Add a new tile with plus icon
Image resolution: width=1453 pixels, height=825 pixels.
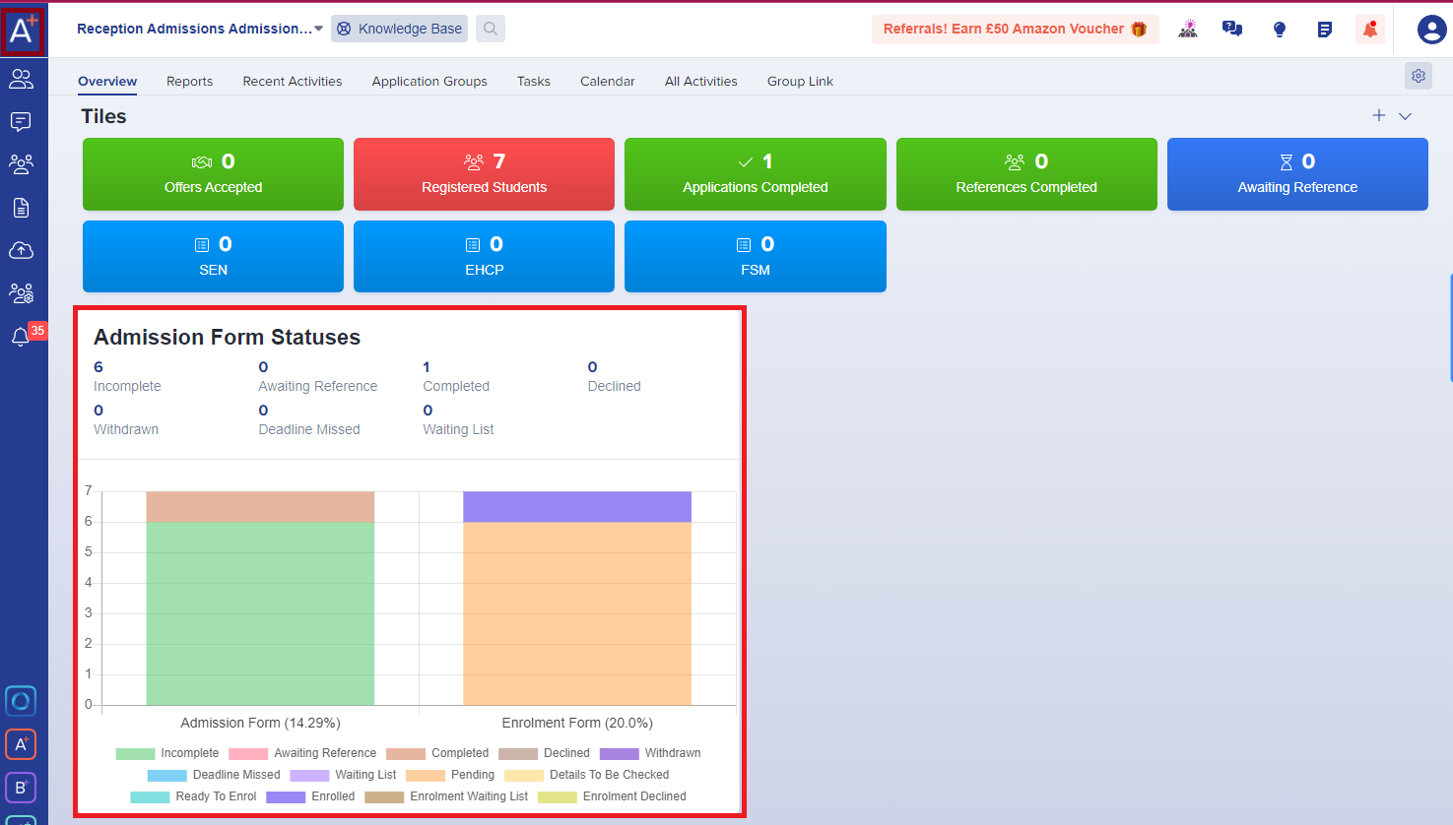tap(1379, 116)
